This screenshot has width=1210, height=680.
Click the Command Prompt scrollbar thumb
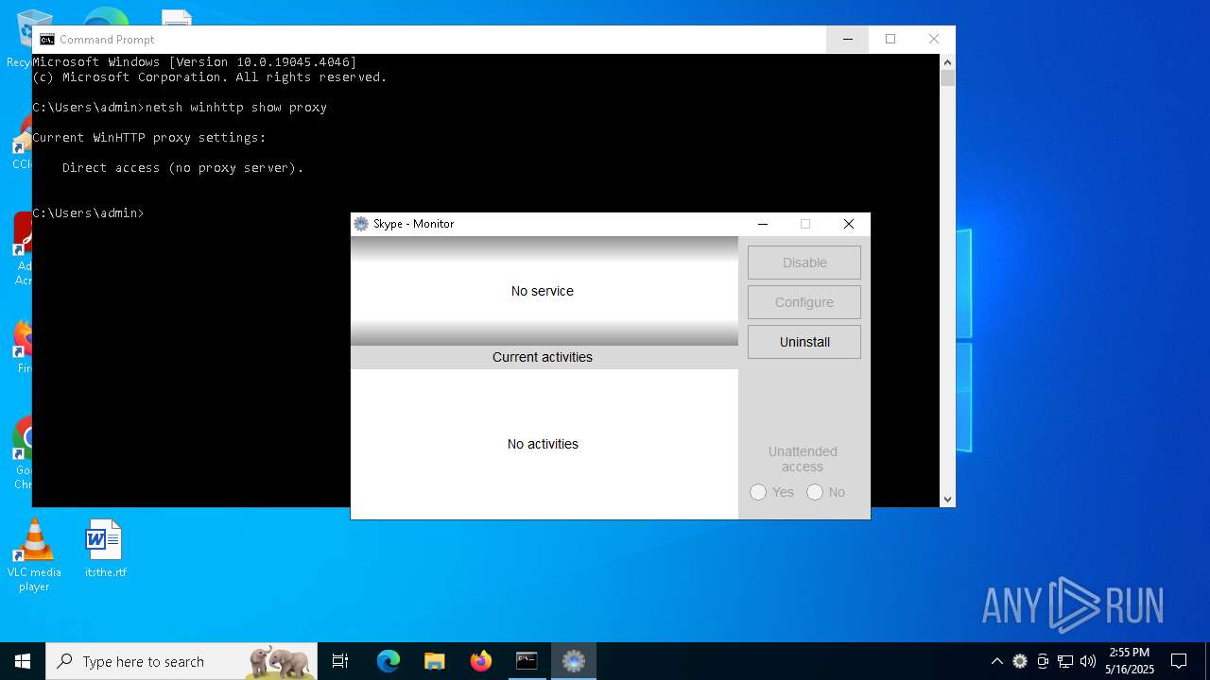pos(948,78)
